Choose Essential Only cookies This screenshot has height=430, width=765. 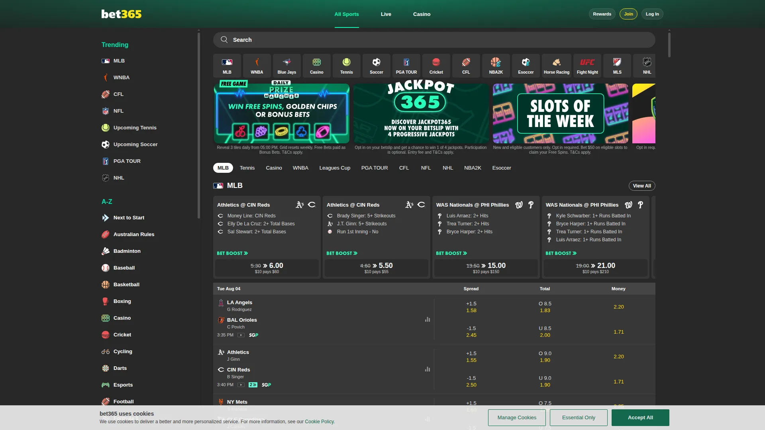(579, 418)
